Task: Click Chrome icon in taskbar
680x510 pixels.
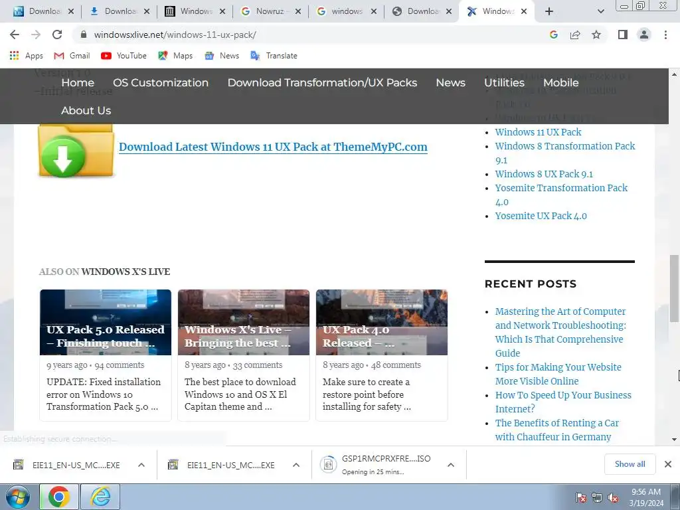Action: pos(59,497)
